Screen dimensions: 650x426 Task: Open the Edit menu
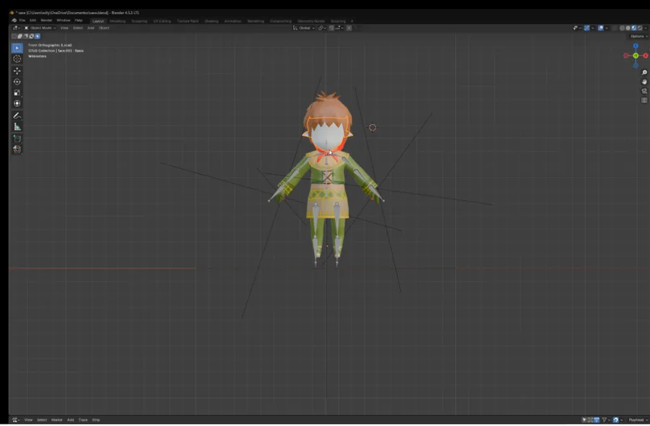coord(32,20)
